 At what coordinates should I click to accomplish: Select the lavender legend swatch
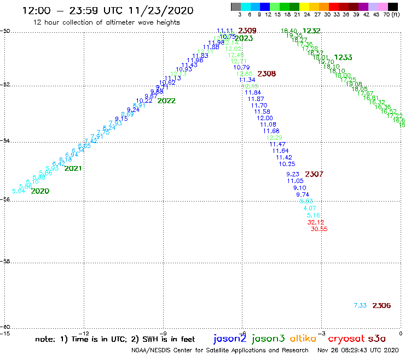click(x=373, y=7)
